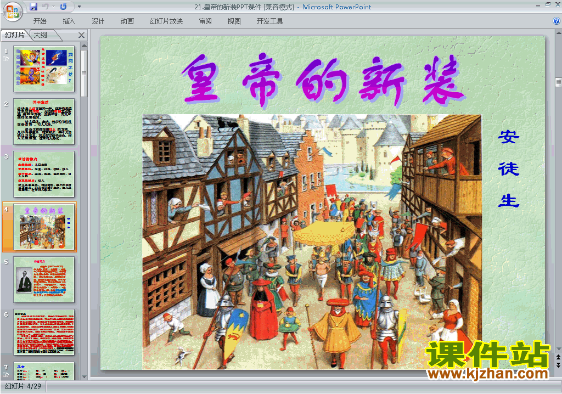Open the 幻灯片放映 ribbon tab
562x394 pixels.
click(166, 21)
